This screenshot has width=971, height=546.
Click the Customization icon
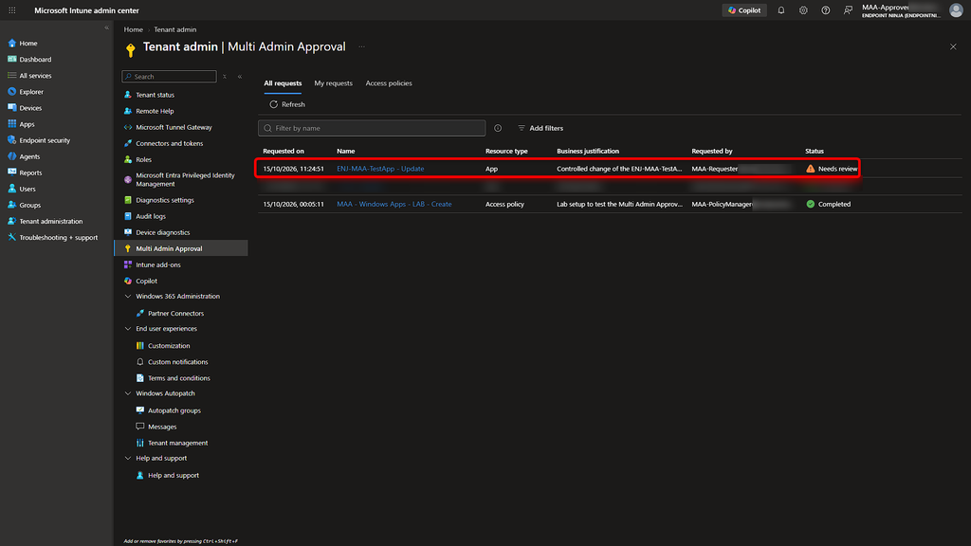point(140,345)
